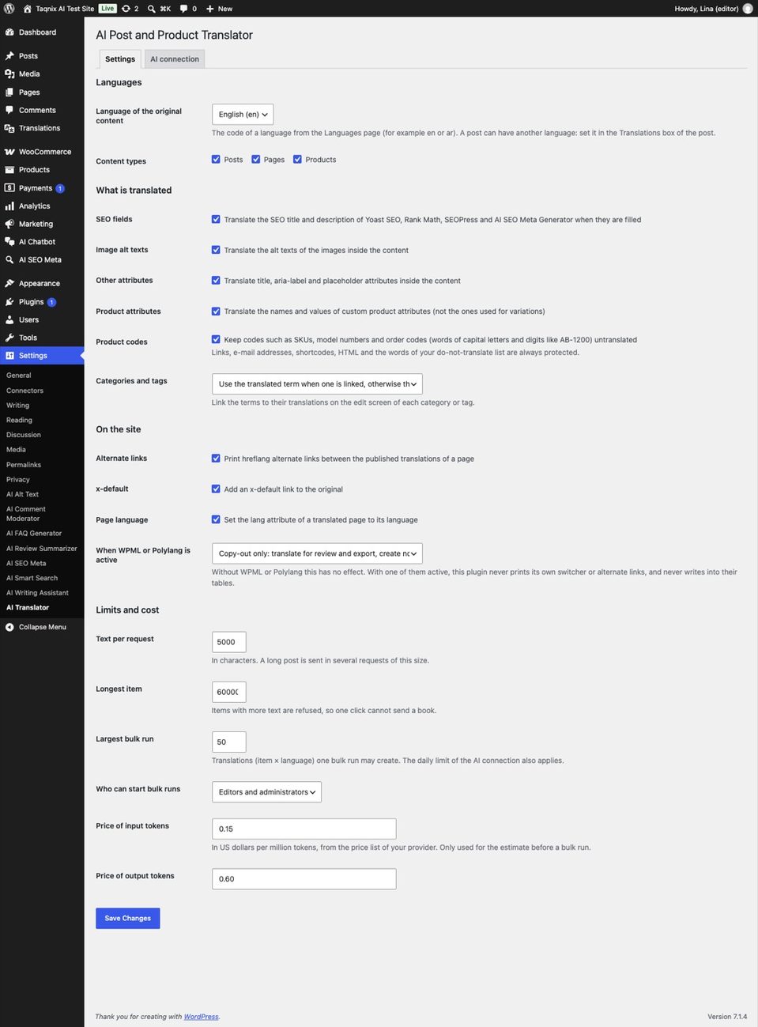Switch to the AI connection tab
This screenshot has height=1027, width=758.
coord(175,59)
